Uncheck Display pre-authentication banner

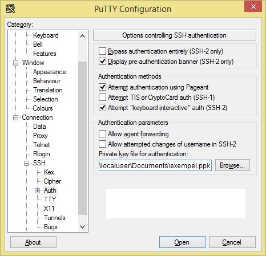pyautogui.click(x=102, y=62)
